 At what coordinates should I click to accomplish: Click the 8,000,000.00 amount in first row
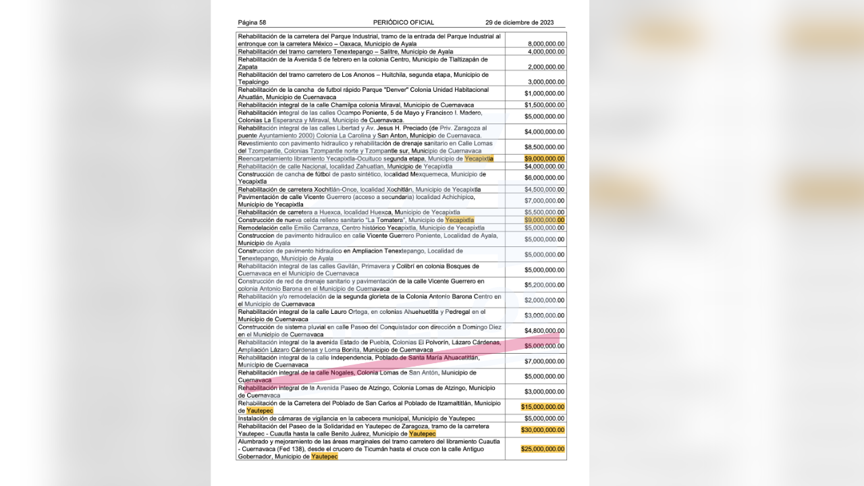(546, 44)
